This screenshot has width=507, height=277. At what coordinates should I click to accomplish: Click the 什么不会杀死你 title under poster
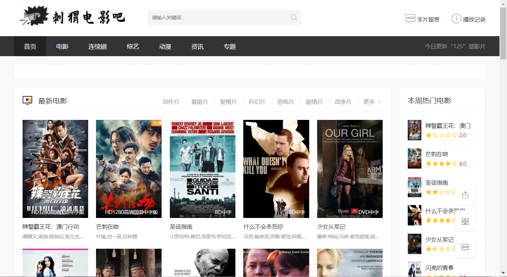pyautogui.click(x=263, y=227)
